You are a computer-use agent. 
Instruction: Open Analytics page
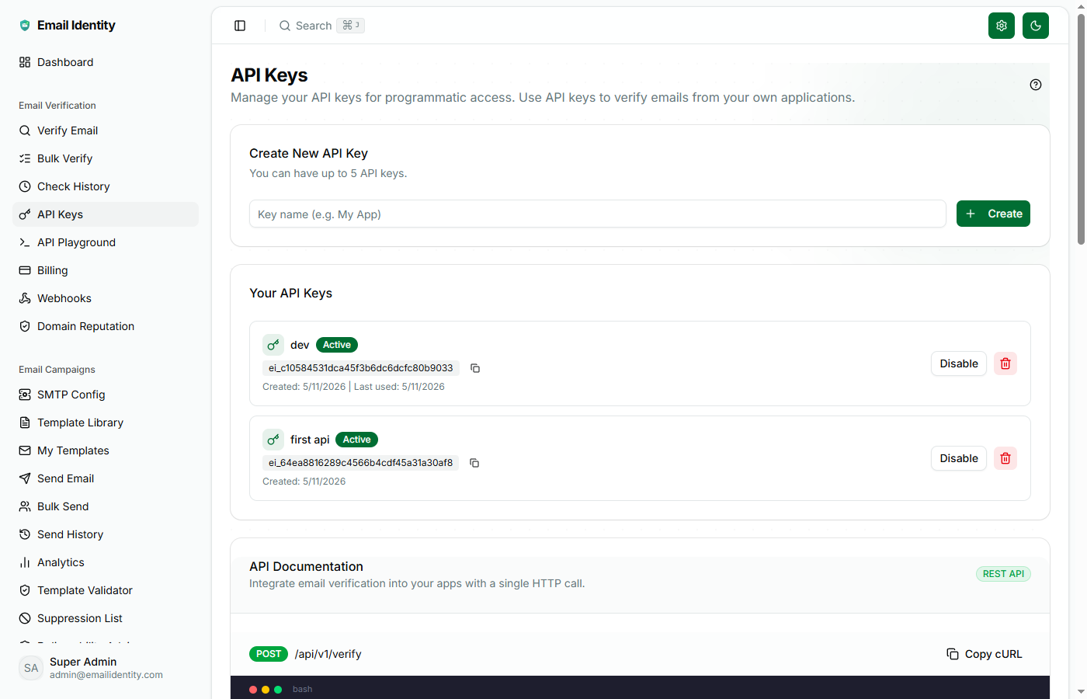pyautogui.click(x=106, y=562)
